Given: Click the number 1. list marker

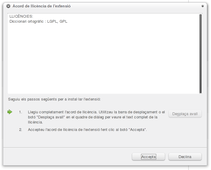Looking at the screenshot, I should [21, 112].
